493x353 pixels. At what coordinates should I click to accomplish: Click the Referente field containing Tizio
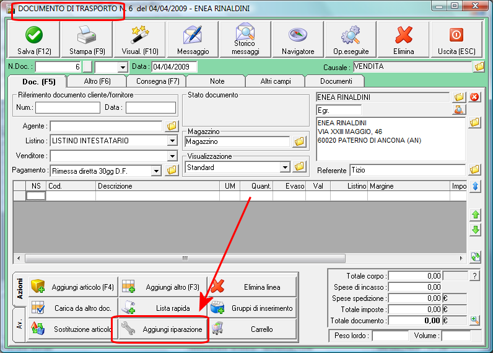(x=407, y=170)
